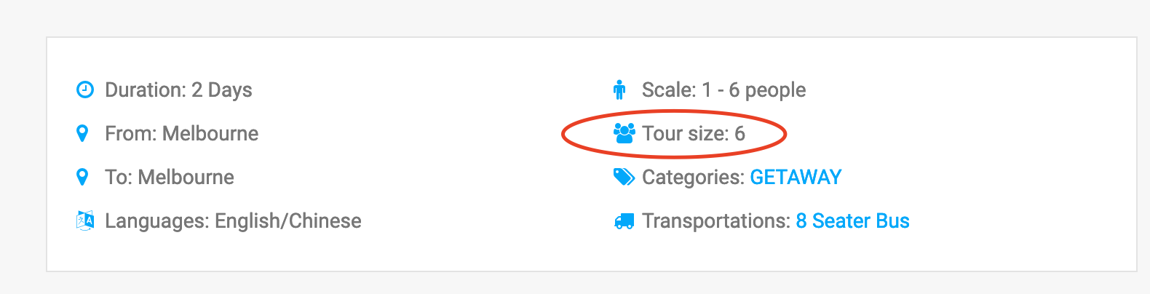Click the "To: Melbourne" text
This screenshot has width=1150, height=294.
(x=170, y=177)
